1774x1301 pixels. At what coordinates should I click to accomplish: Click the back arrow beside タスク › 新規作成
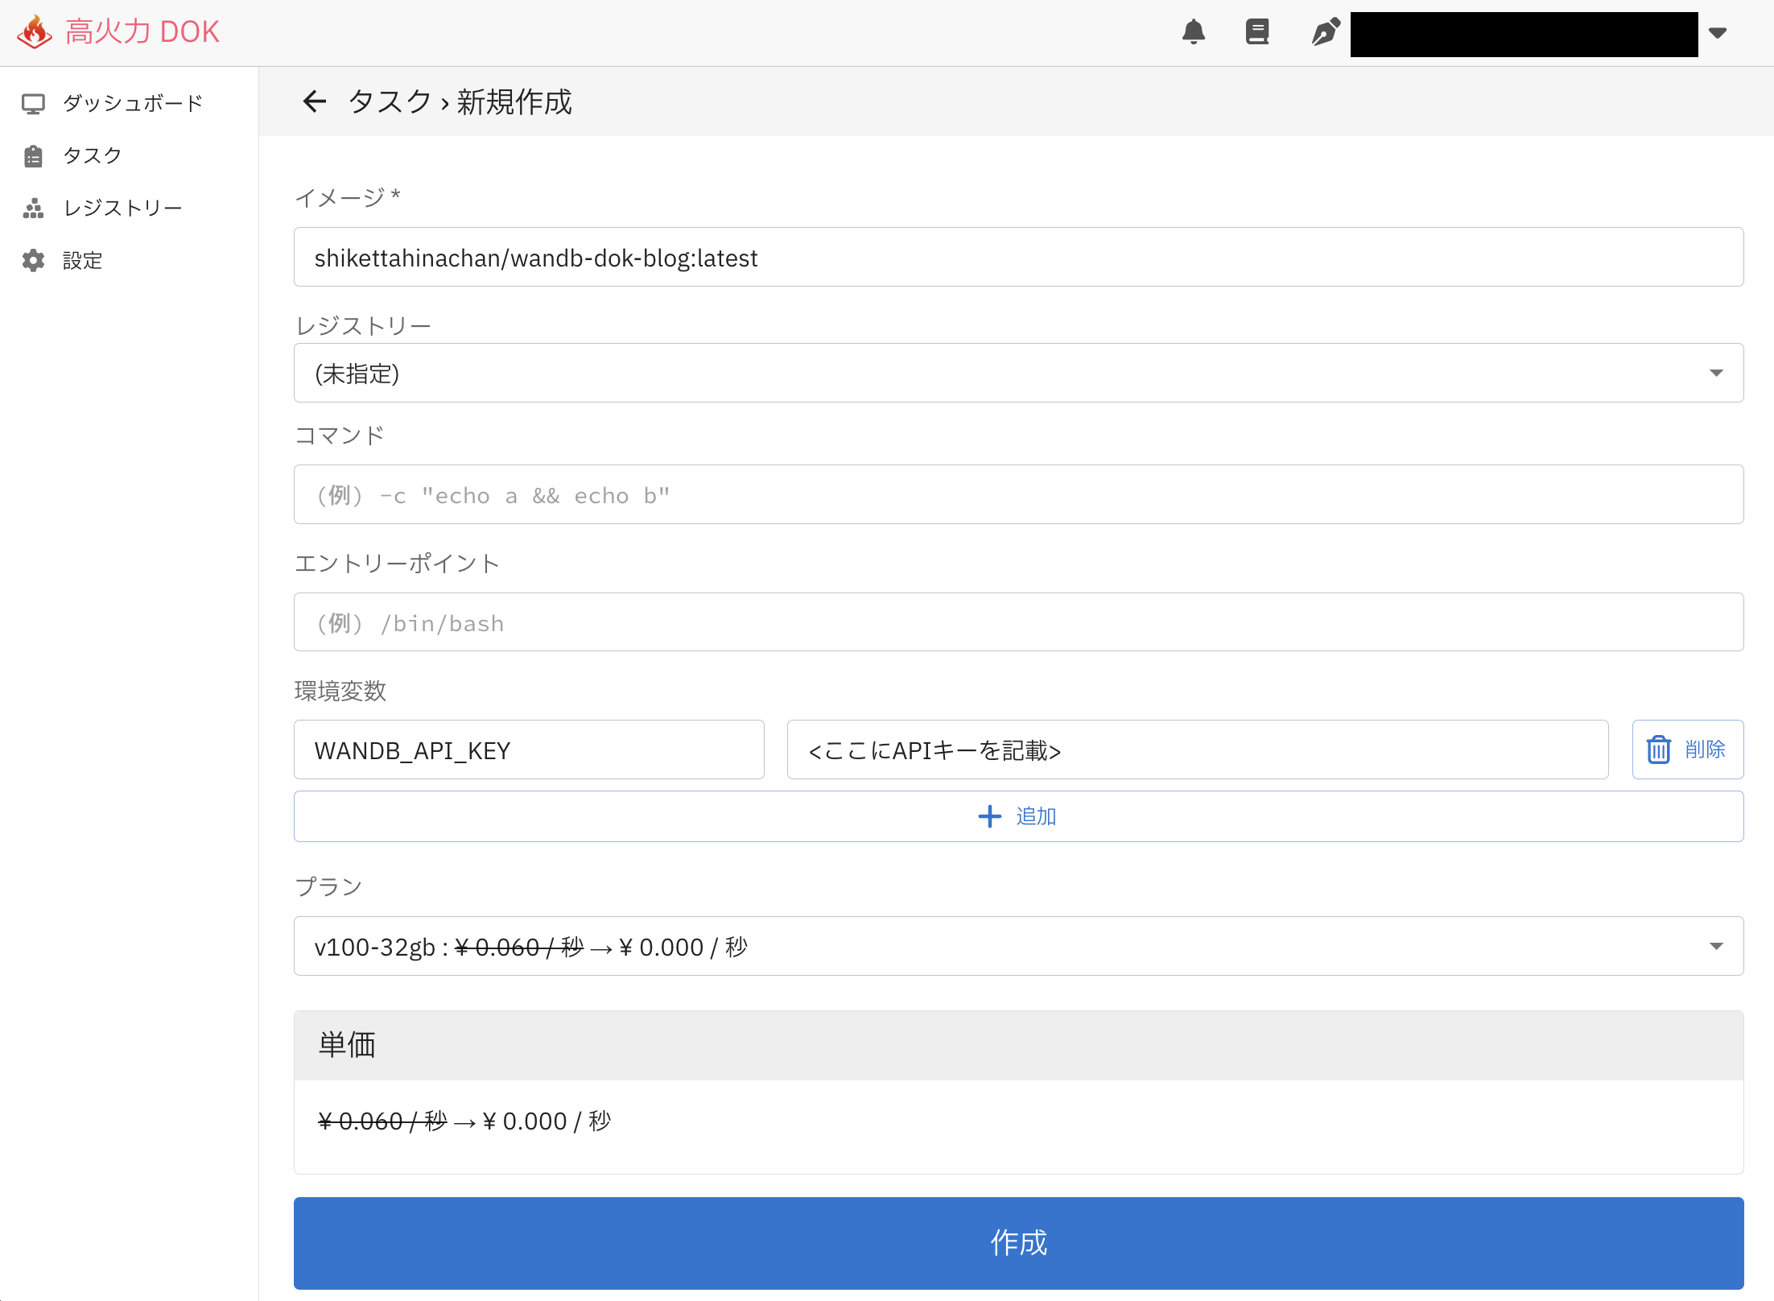[315, 101]
